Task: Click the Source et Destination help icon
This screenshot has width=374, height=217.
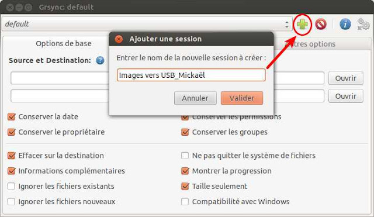Action: 100,60
